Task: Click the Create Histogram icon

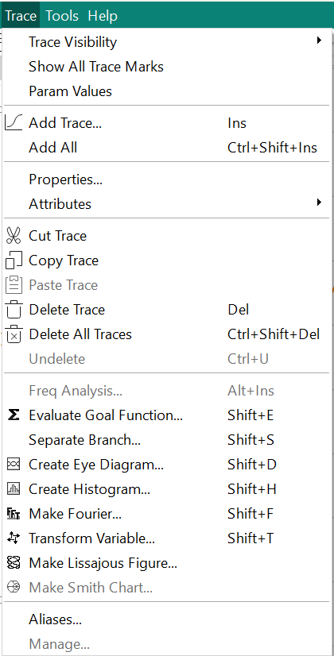Action: (14, 488)
